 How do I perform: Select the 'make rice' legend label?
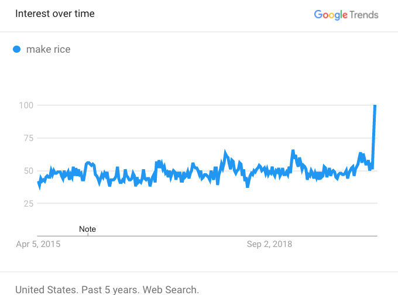click(x=48, y=49)
